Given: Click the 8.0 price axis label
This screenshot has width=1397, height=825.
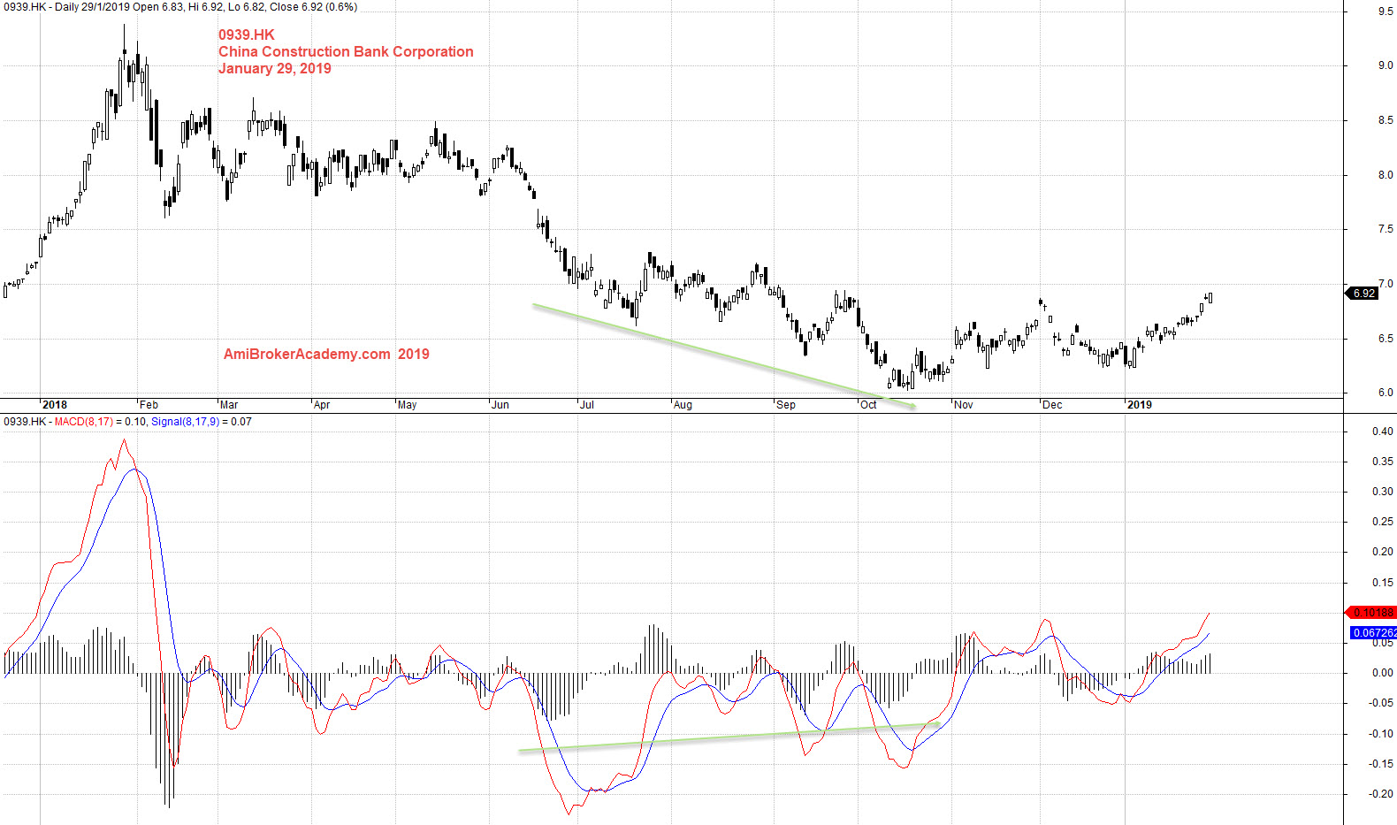Looking at the screenshot, I should tap(1386, 175).
